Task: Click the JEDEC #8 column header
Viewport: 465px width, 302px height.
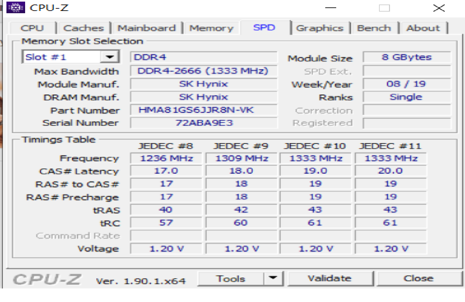Action: 166,146
